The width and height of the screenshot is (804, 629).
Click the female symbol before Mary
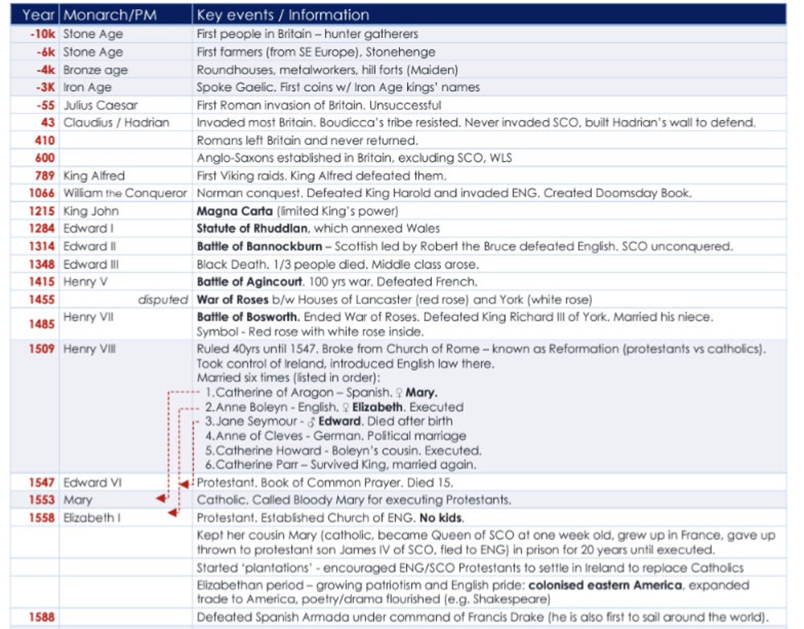point(398,393)
